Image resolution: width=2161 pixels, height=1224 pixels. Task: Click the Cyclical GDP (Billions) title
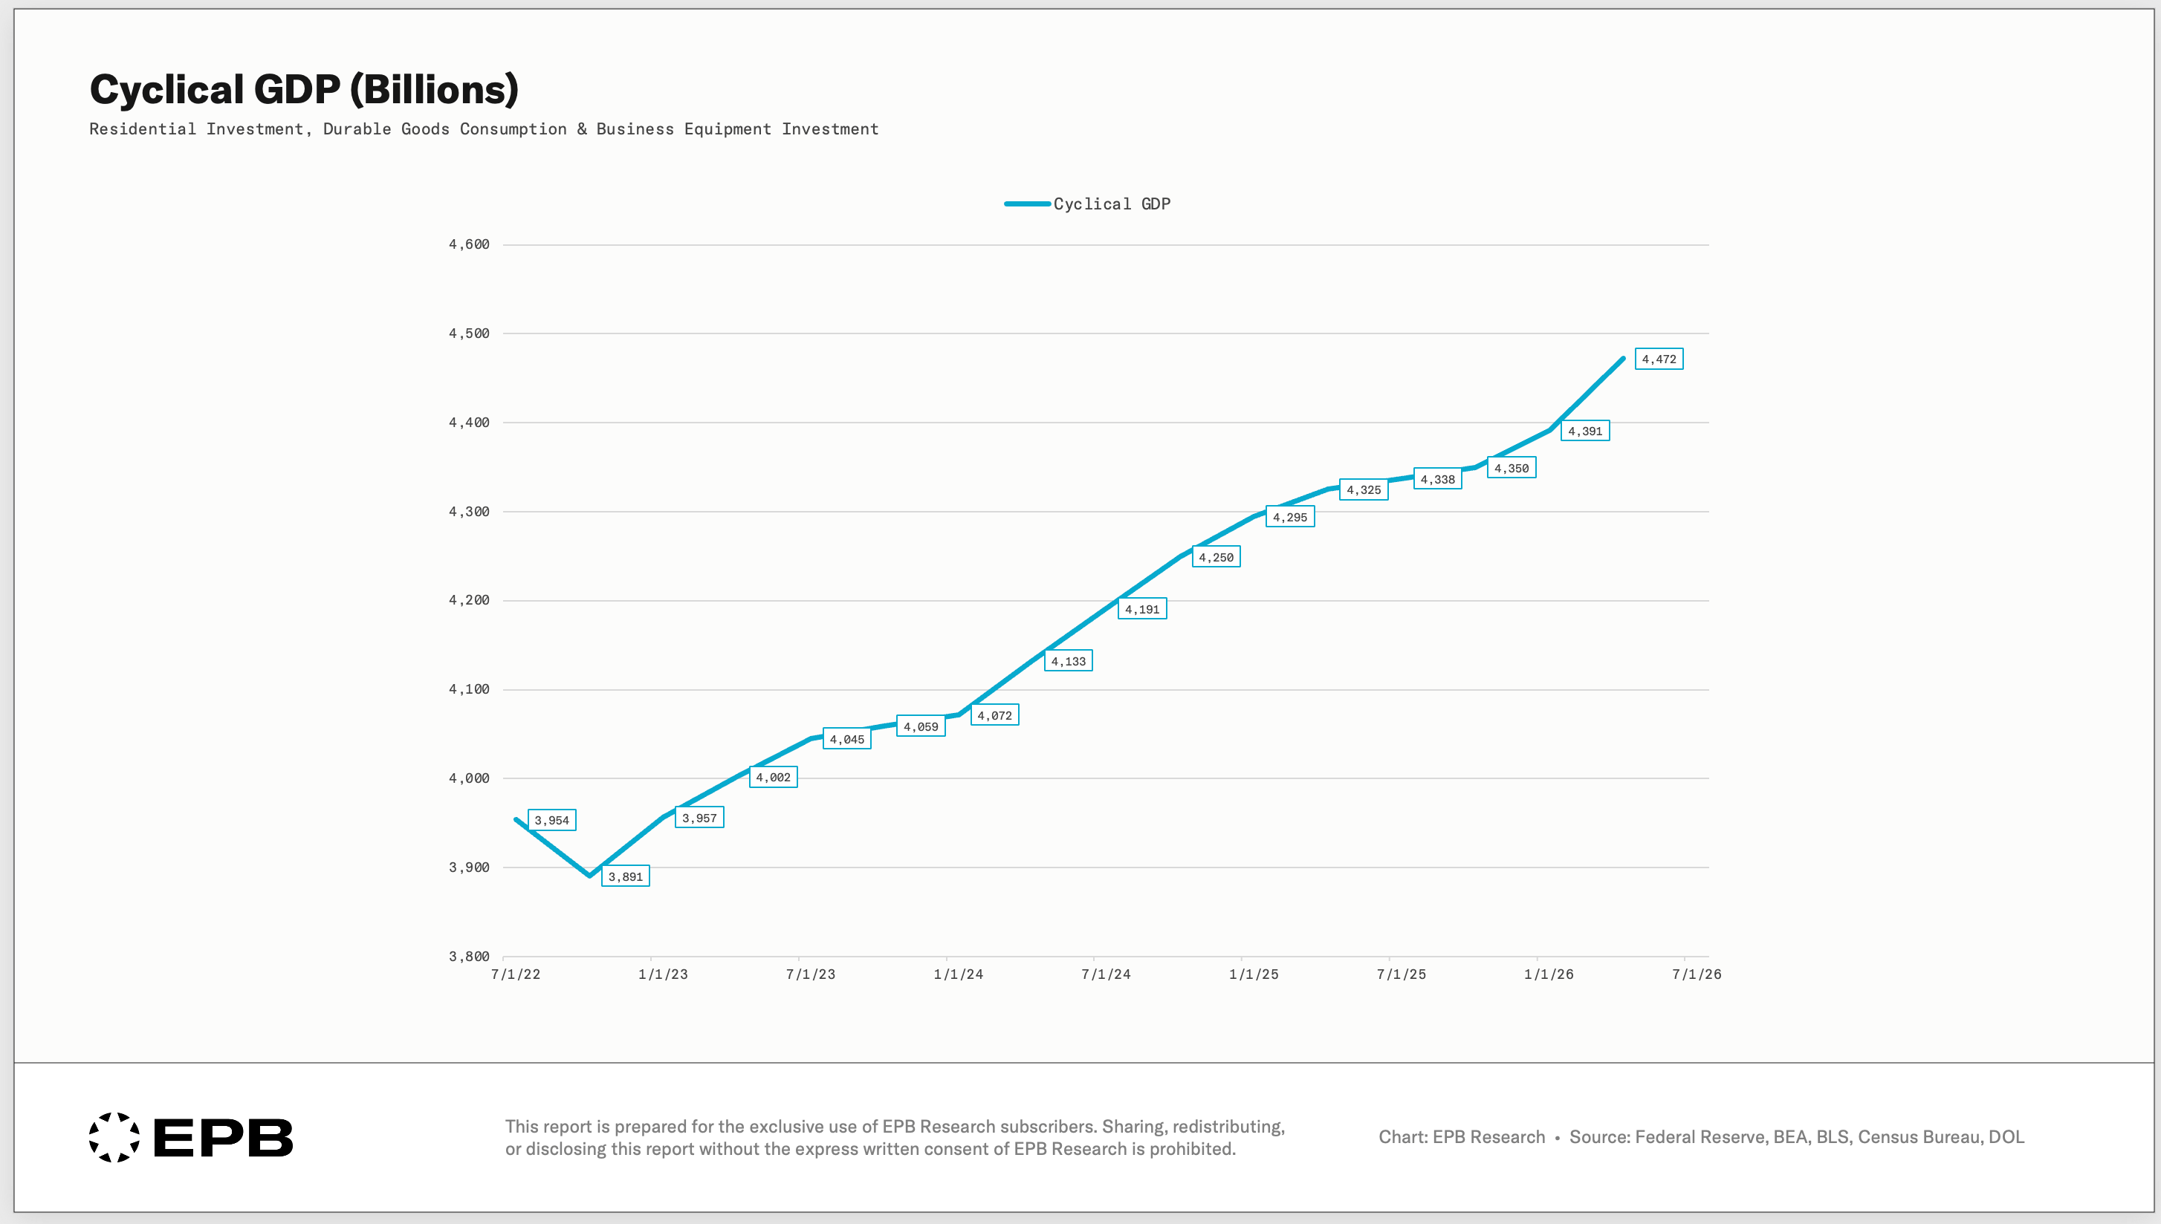pos(303,90)
